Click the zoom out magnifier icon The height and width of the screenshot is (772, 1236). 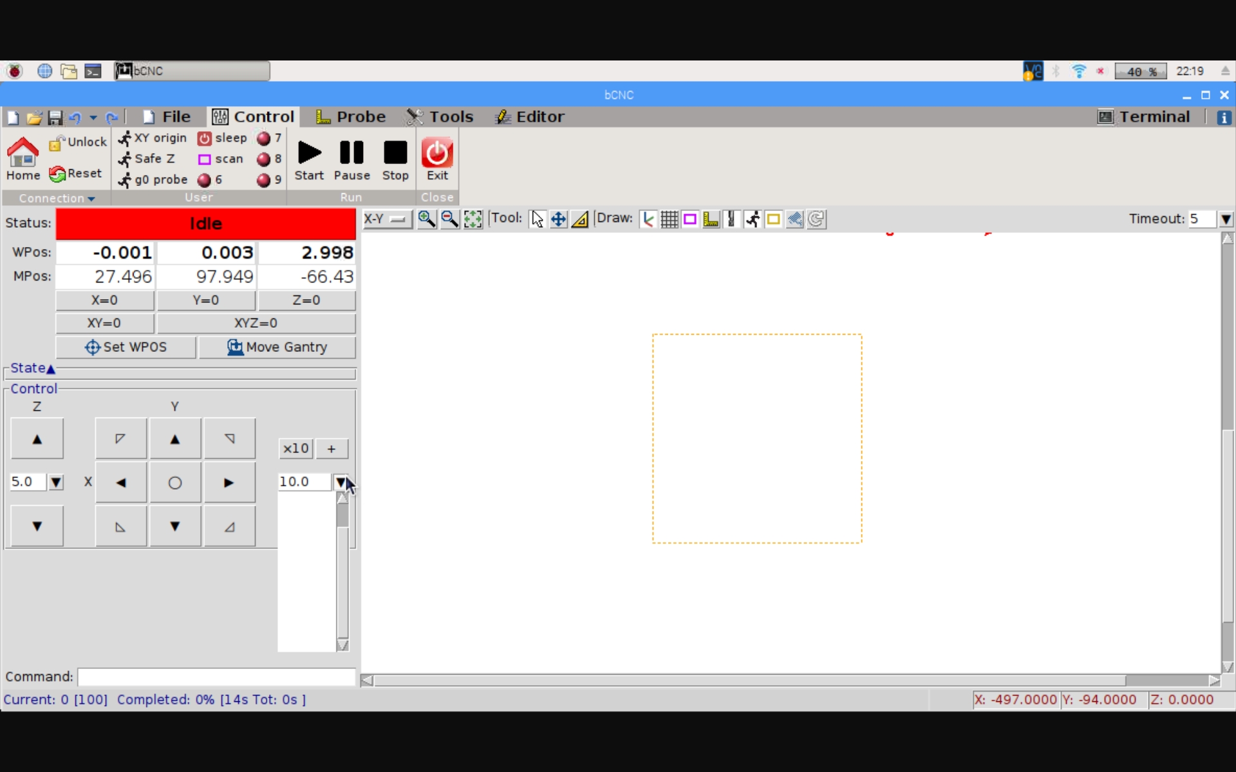pos(449,219)
